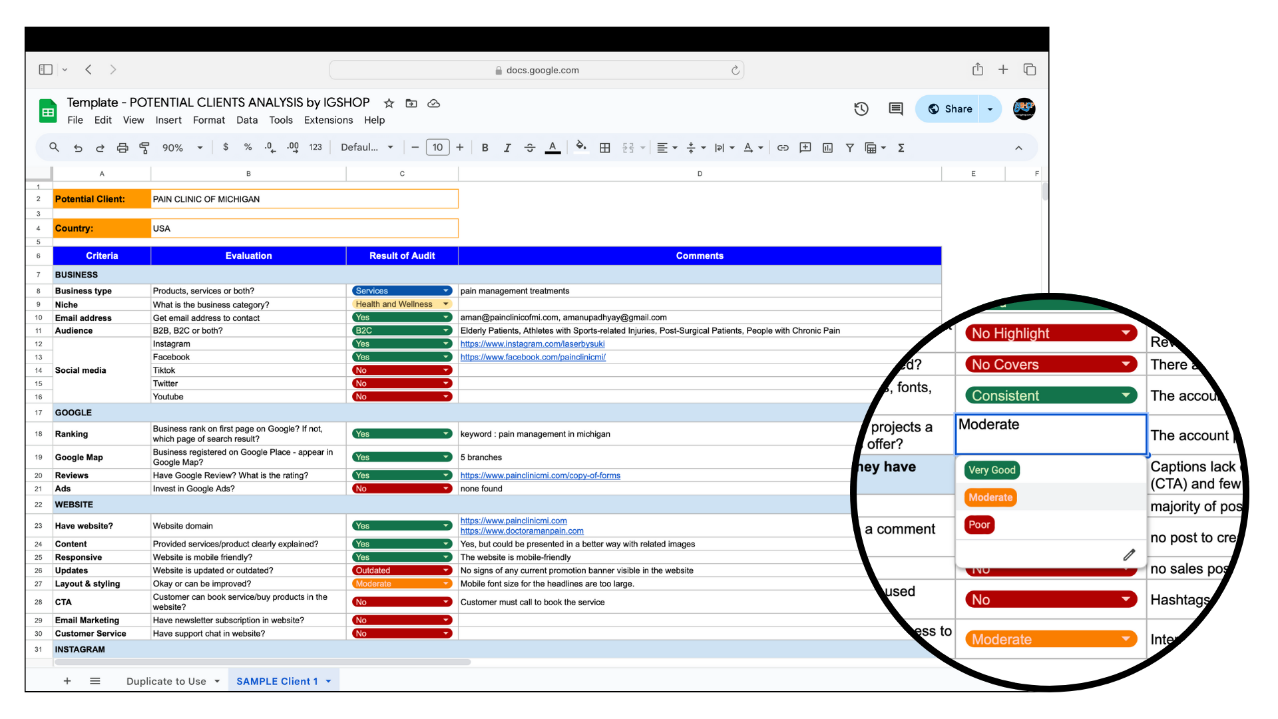The width and height of the screenshot is (1278, 719).
Task: Open the Insert menu
Action: pyautogui.click(x=168, y=120)
